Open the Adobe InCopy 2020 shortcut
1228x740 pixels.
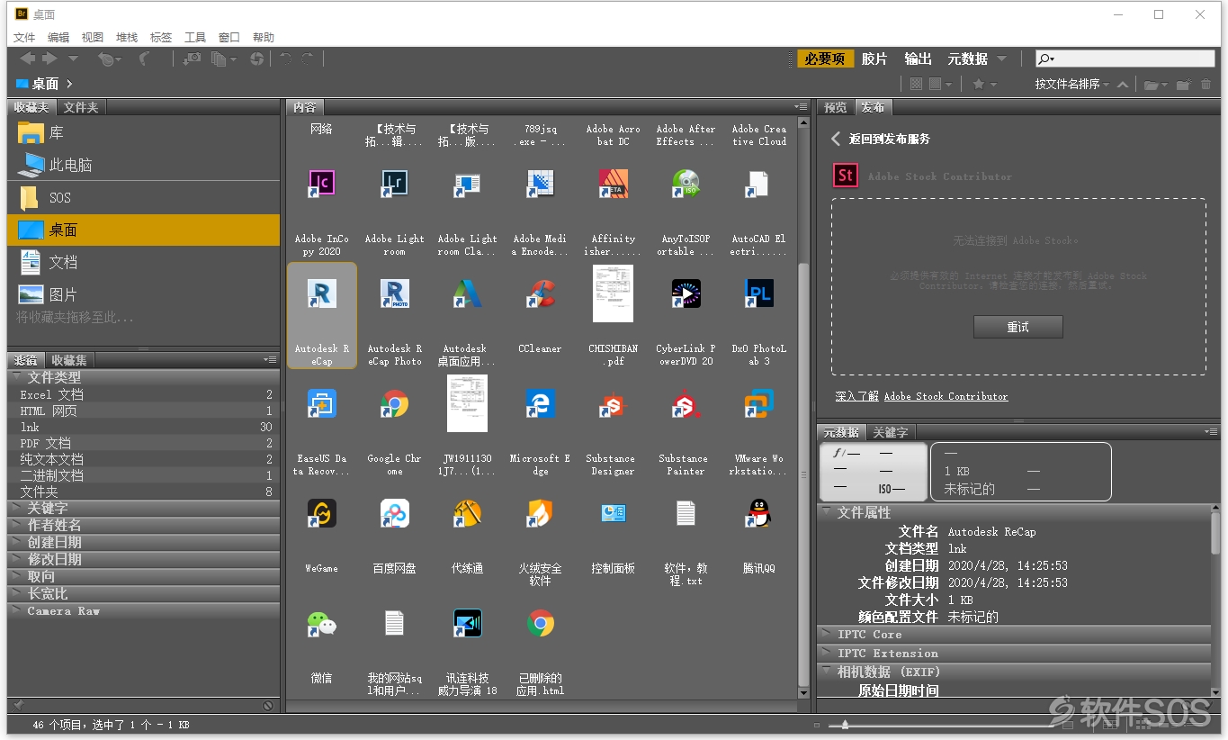pos(321,183)
